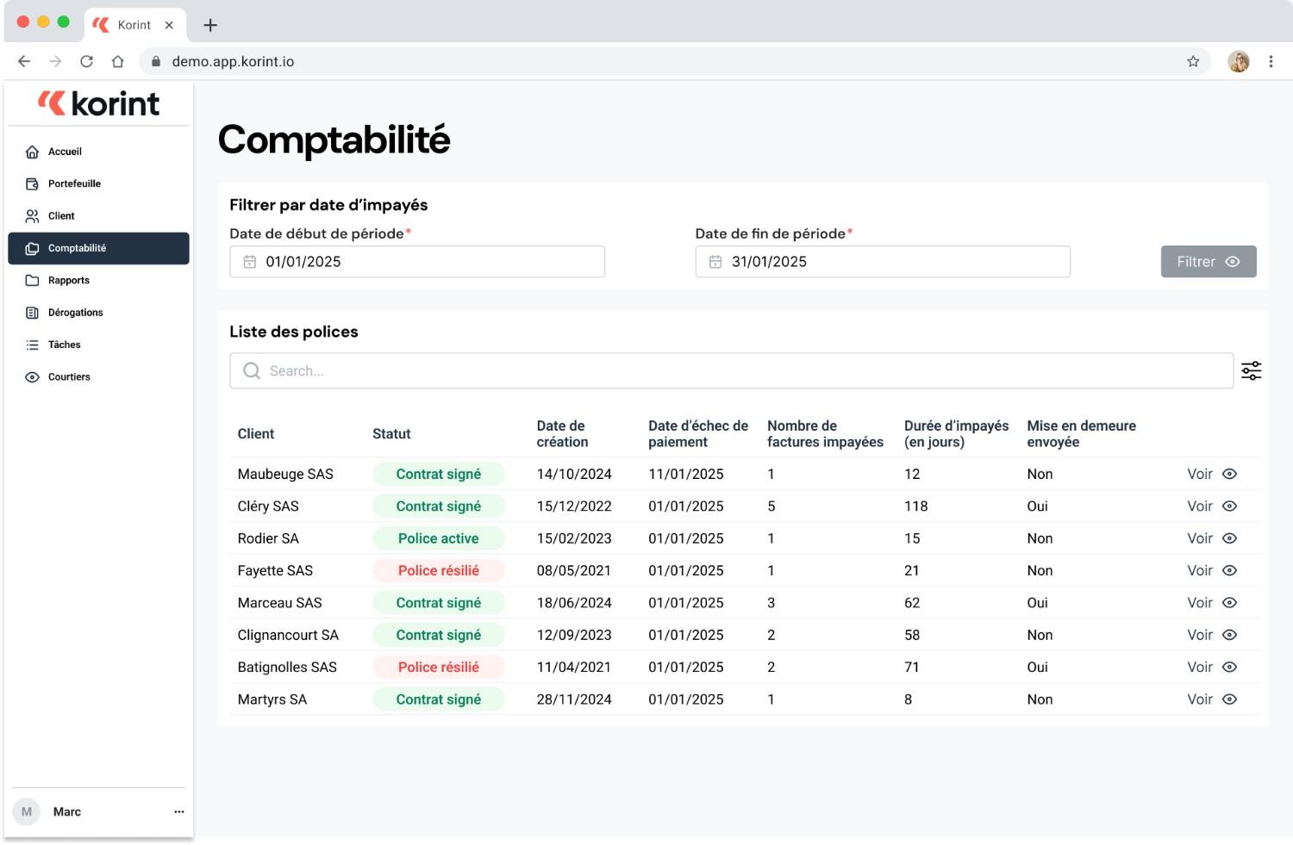Click the Filtrer button
Image resolution: width=1293 pixels, height=845 pixels.
(1209, 262)
